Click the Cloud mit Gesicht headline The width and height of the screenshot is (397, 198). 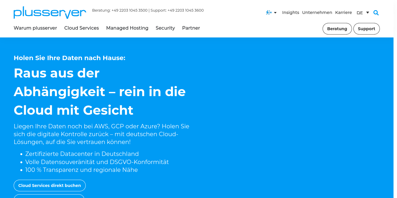74,110
